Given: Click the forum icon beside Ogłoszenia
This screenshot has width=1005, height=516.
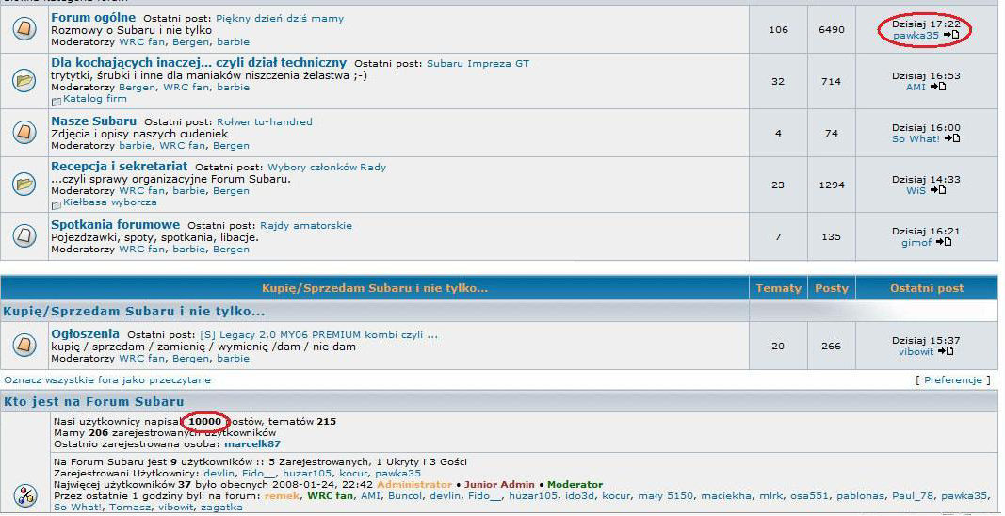Looking at the screenshot, I should coord(24,346).
